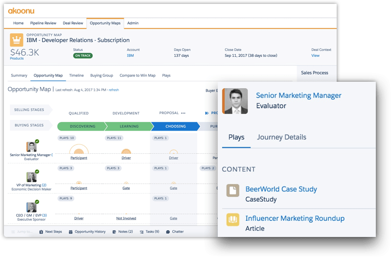The height and width of the screenshot is (258, 391).
Task: Click the Chatter speech bubble icon
Action: click(x=168, y=232)
